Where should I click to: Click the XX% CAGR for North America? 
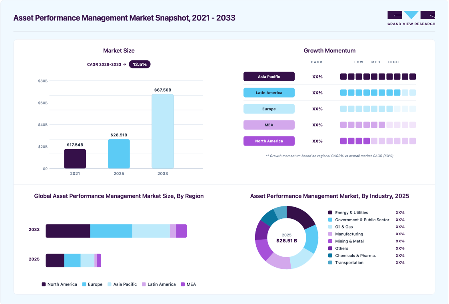(x=317, y=141)
